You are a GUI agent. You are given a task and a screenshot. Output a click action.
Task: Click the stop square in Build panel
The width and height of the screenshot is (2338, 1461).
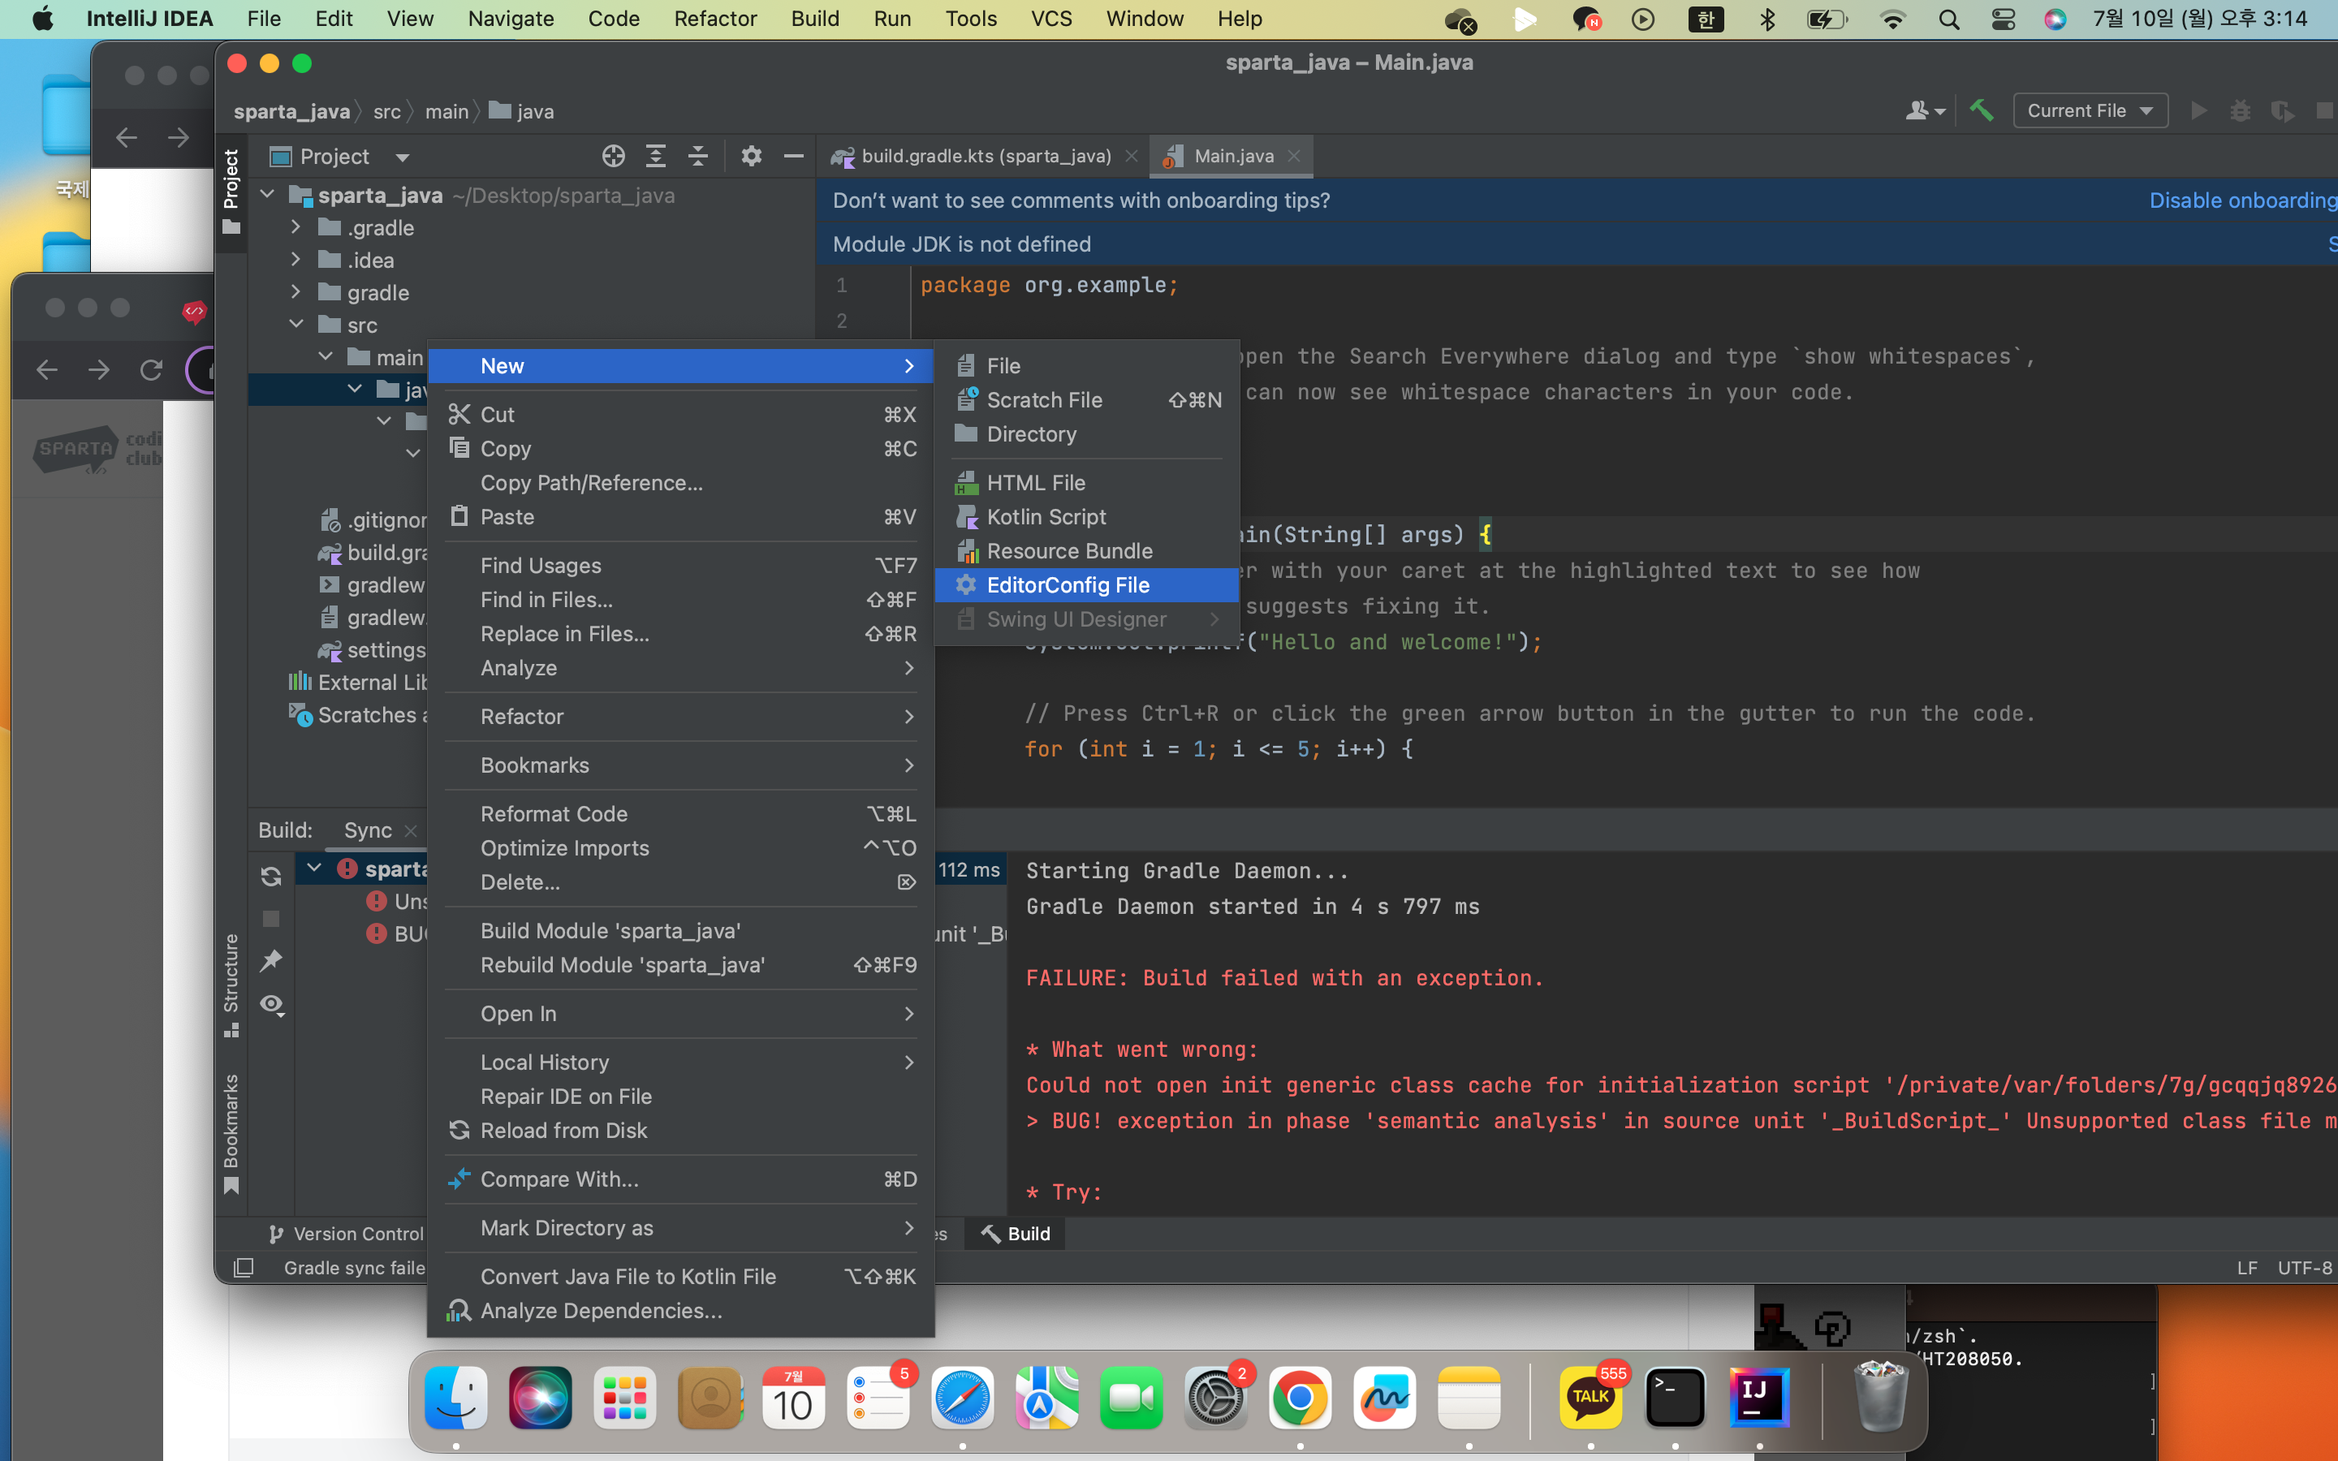click(x=271, y=918)
